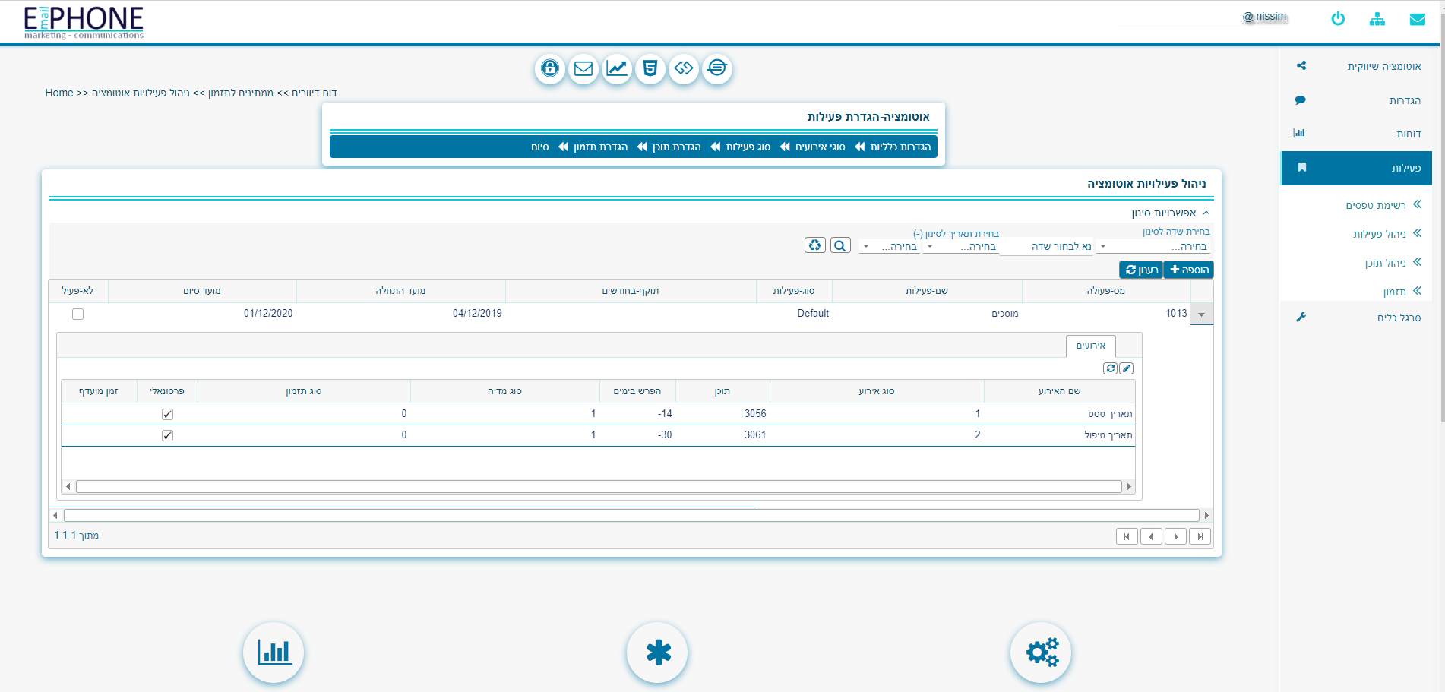Toggle personalization checkbox in תאריך טיפול row

(167, 435)
